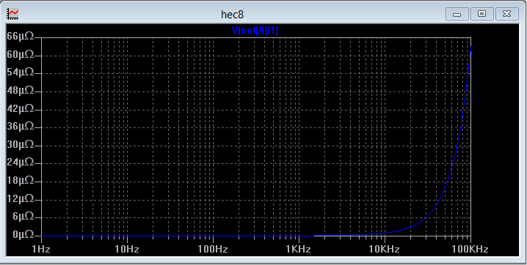This screenshot has height=265, width=527.
Task: Click the 18µΩ y-axis label
Action: point(21,181)
